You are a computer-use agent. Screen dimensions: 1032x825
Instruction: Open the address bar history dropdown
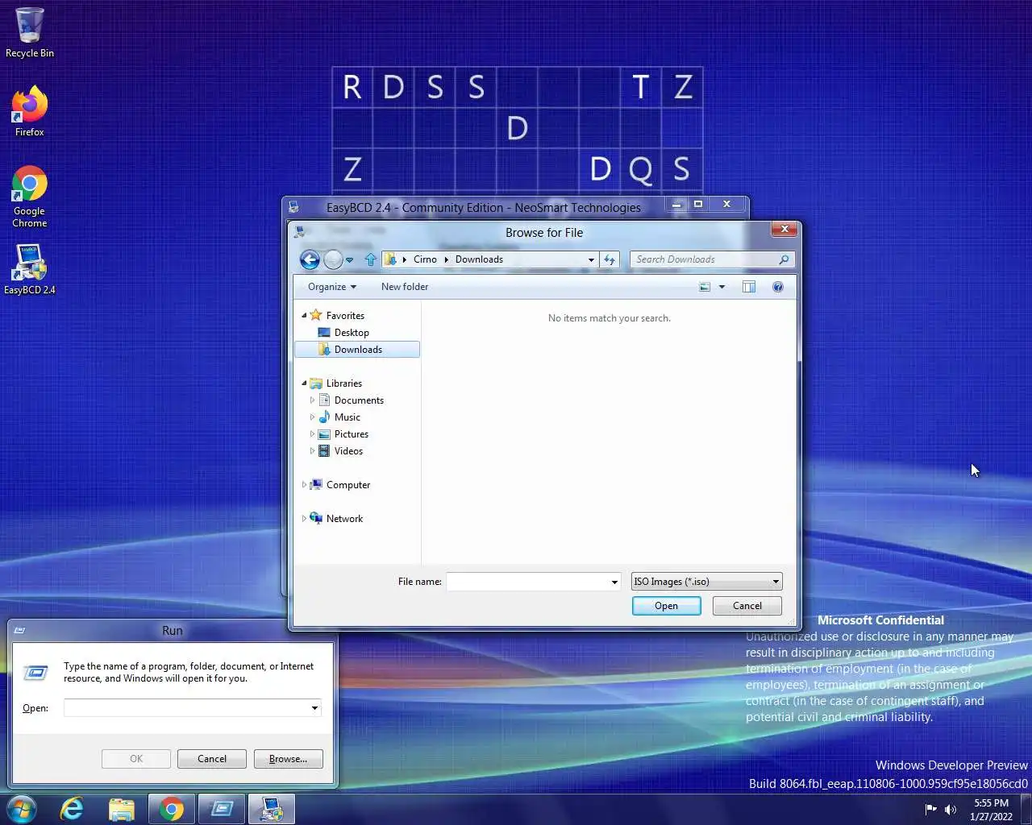point(591,259)
